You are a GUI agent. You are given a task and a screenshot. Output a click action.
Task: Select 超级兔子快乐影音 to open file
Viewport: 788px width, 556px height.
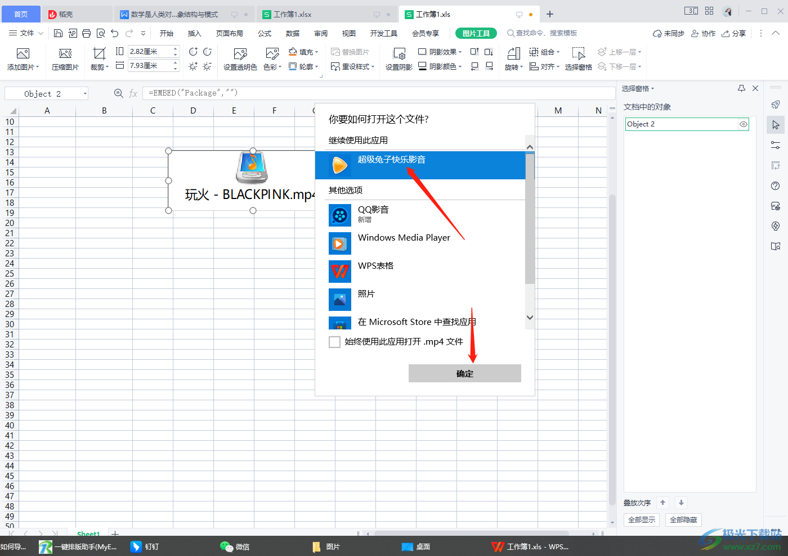(x=420, y=165)
